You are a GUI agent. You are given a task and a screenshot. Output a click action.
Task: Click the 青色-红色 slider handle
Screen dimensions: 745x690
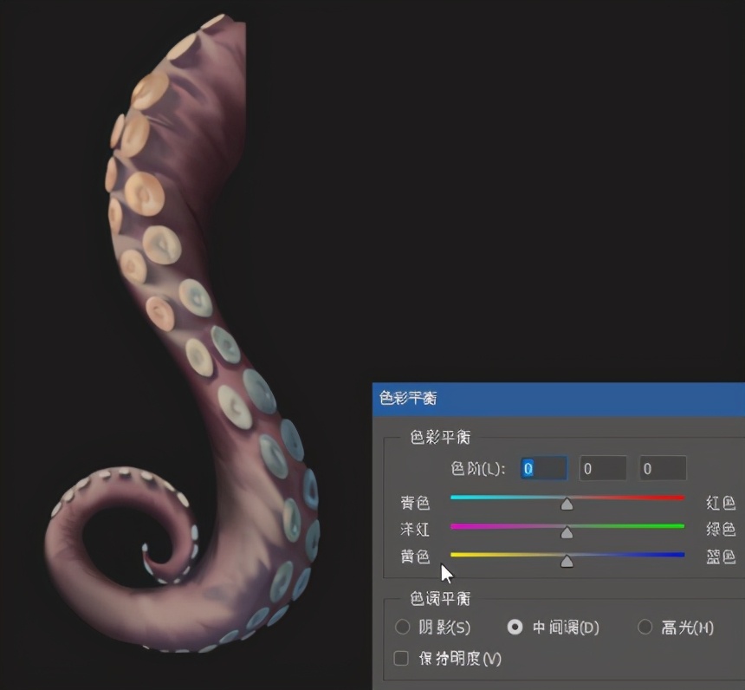pos(567,503)
